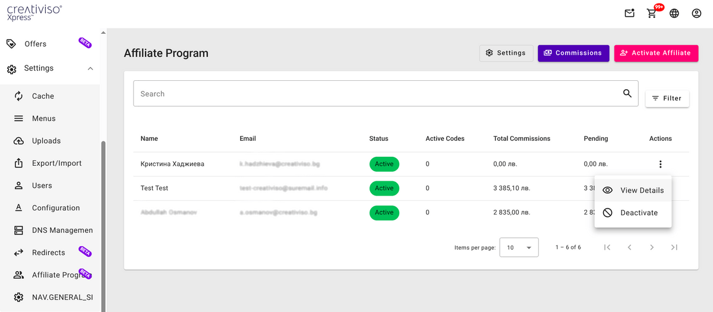This screenshot has width=713, height=312.
Task: Open the mail notifications icon
Action: (629, 13)
